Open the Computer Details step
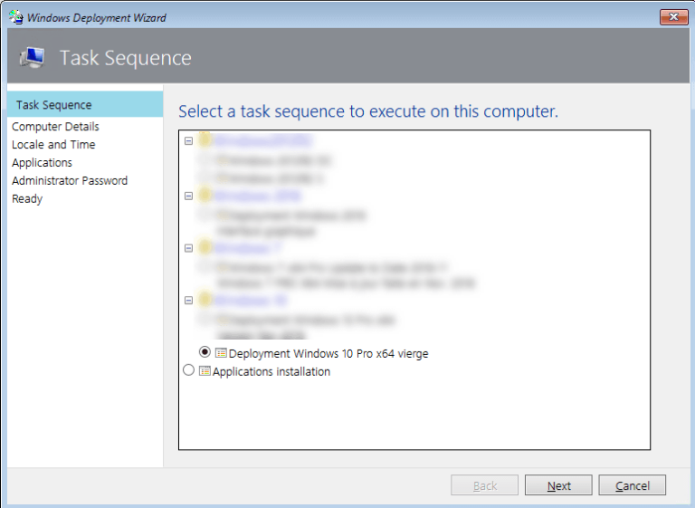The width and height of the screenshot is (695, 508). click(55, 127)
